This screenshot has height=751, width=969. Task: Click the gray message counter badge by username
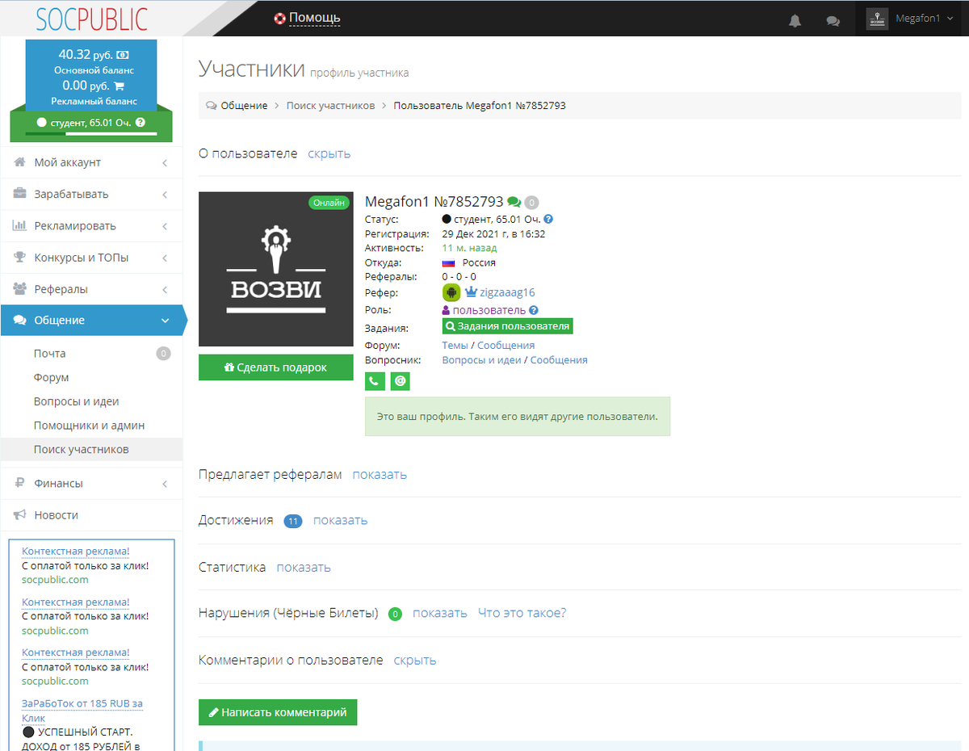532,203
